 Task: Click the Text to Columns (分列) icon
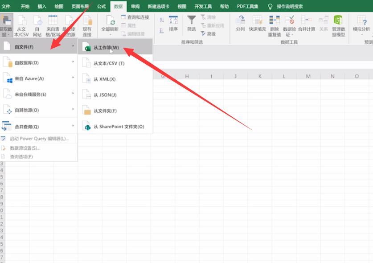click(x=240, y=23)
